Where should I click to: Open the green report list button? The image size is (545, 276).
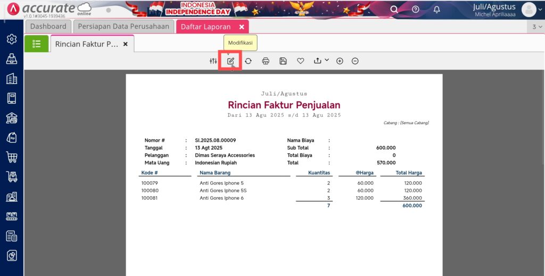(x=37, y=44)
